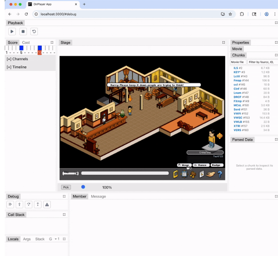Click the step over icon
Image resolution: width=278 pixels, height=256 pixels.
click(29, 204)
